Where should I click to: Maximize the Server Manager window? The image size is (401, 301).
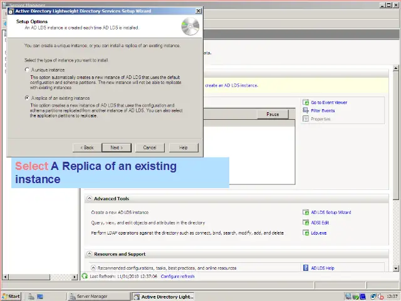point(389,5)
